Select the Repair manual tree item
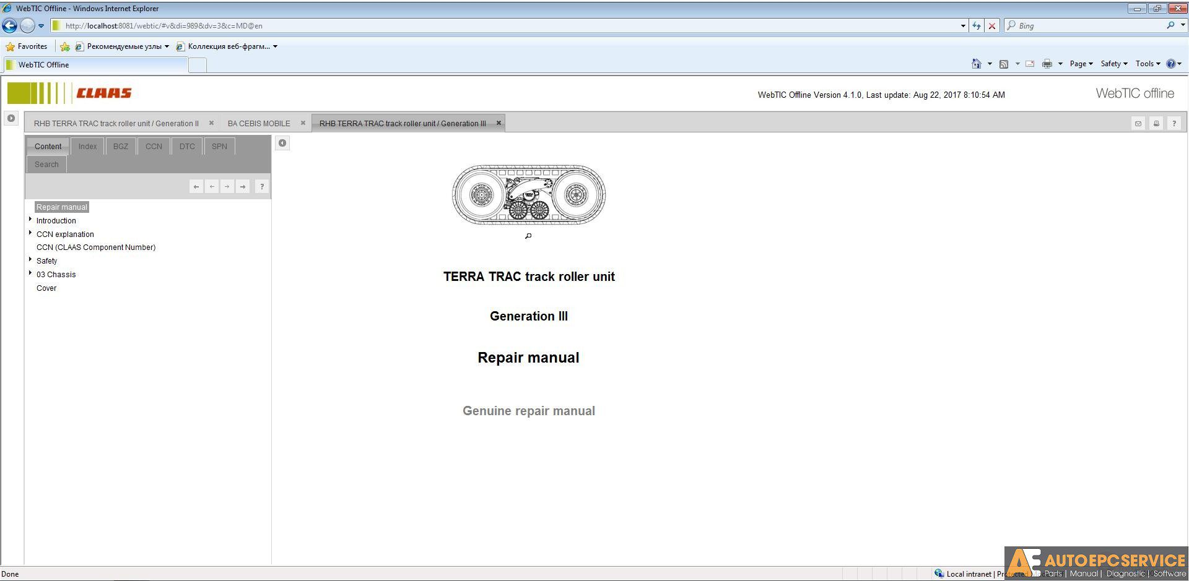1189x581 pixels. point(62,207)
